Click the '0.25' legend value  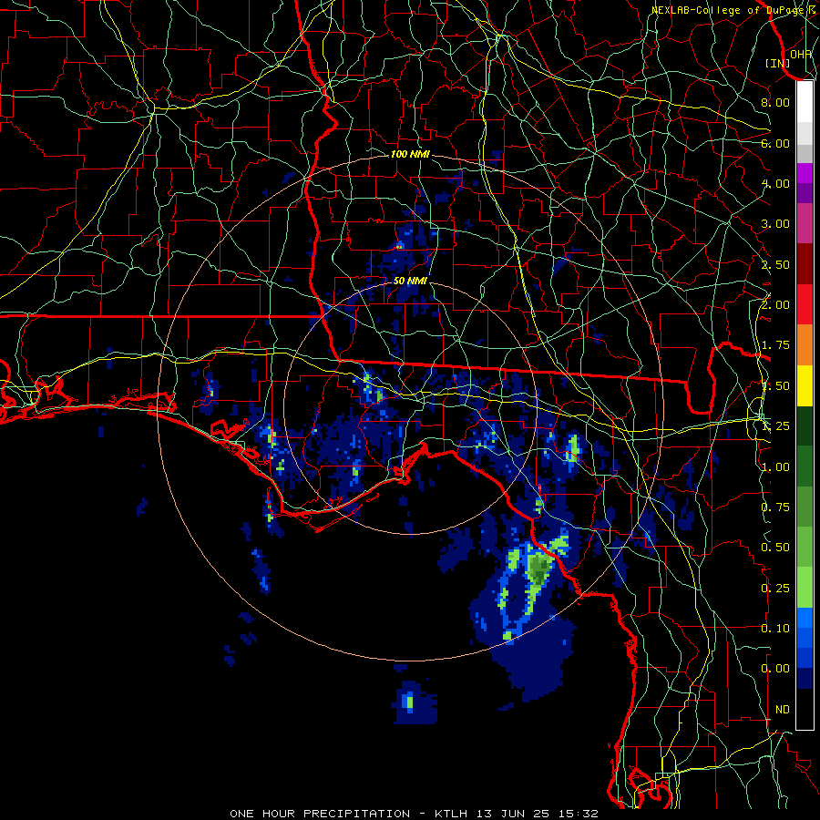click(x=775, y=589)
